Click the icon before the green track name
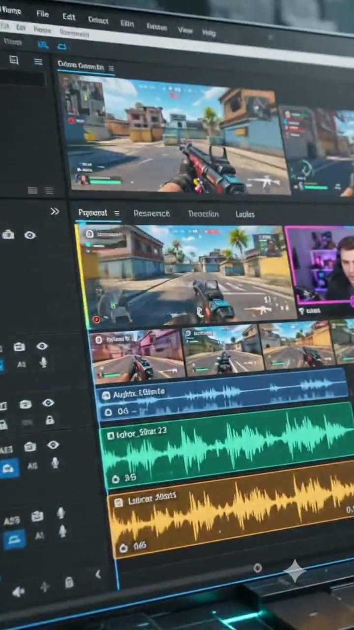Viewport: 354px width, 630px height. 111,435
